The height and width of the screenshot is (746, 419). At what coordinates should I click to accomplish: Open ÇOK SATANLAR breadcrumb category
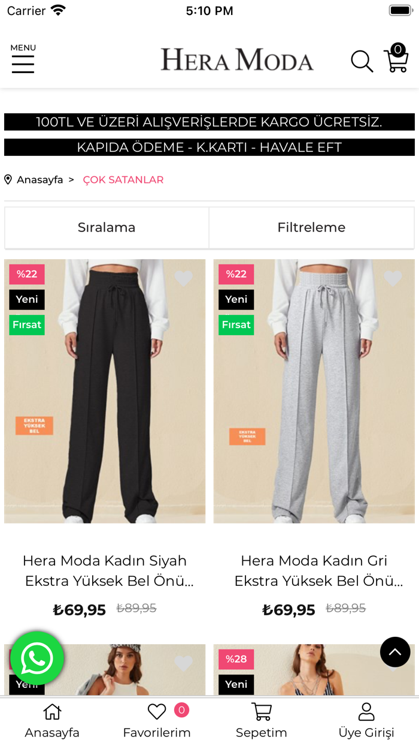(123, 179)
